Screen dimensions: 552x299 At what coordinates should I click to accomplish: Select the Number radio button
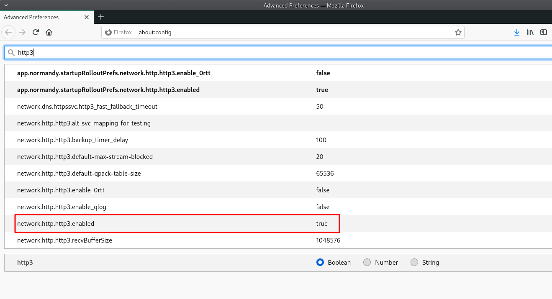pos(367,262)
